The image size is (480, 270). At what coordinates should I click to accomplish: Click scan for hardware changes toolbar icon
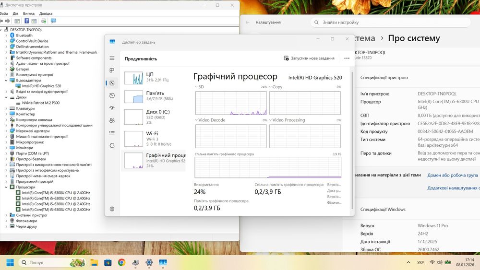44,21
